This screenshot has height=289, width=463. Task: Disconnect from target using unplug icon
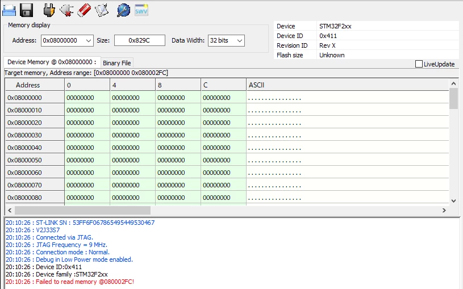coord(66,10)
